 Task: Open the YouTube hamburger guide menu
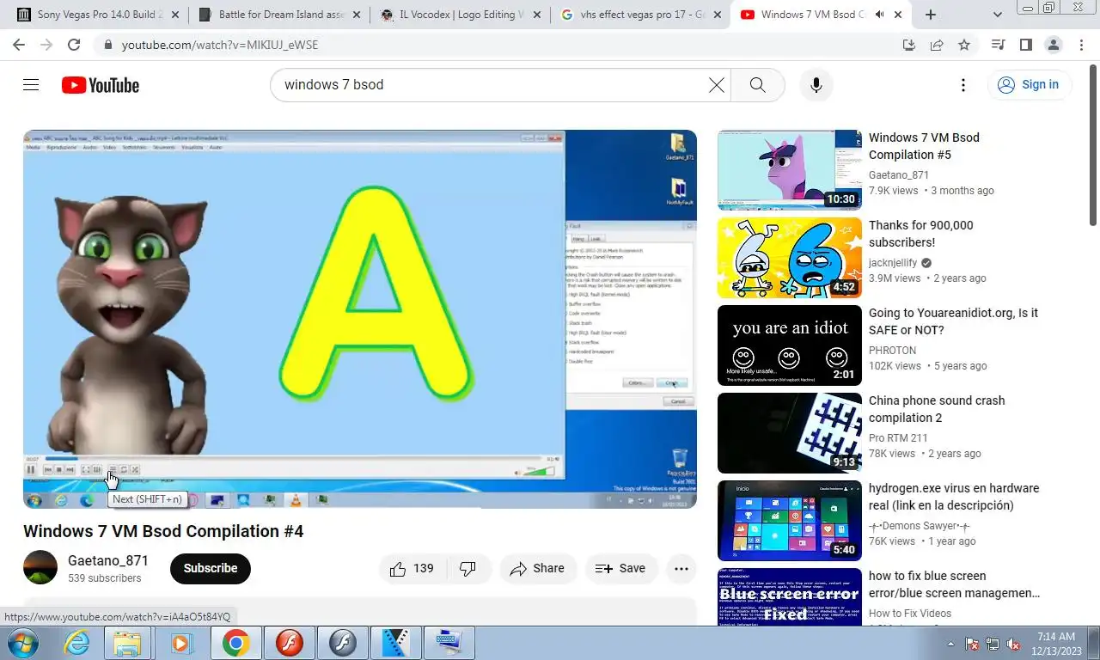coord(31,84)
